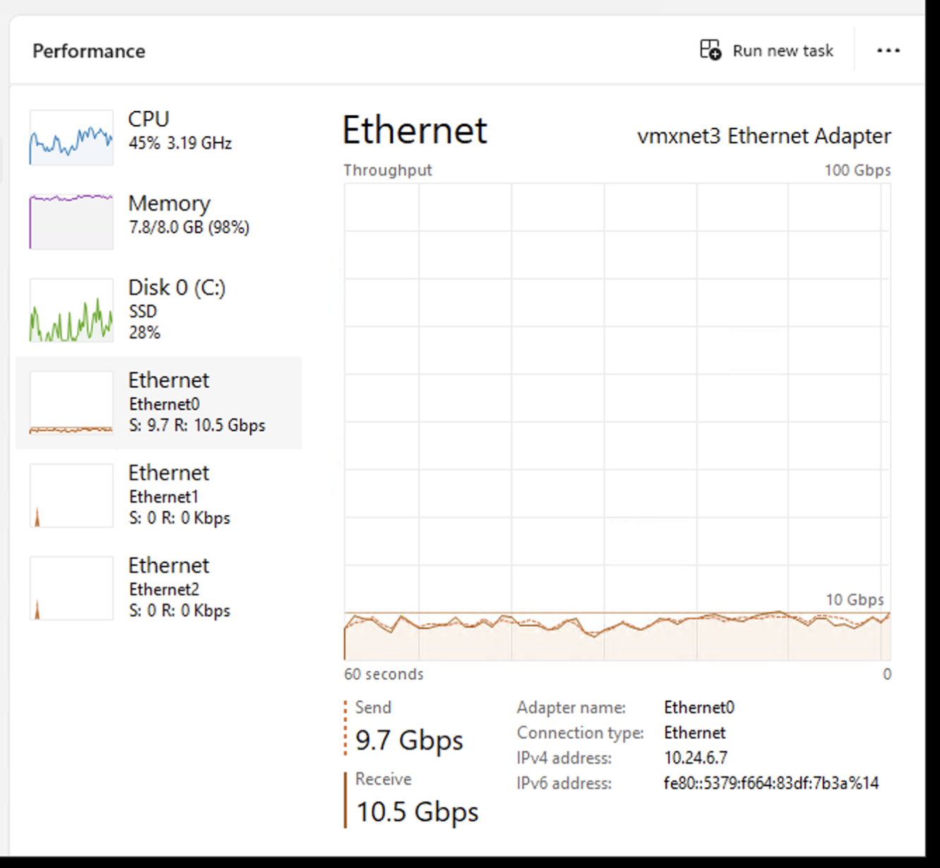Open the Disk 0 SSD 28% entry
The height and width of the screenshot is (868, 940).
pos(159,311)
